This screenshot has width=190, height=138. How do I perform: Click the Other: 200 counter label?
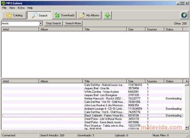(180, 24)
